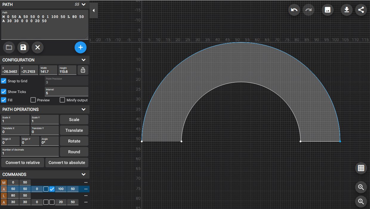This screenshot has height=209, width=370.
Task: Unlock the width/height aspect ratio
Action: tap(83, 70)
